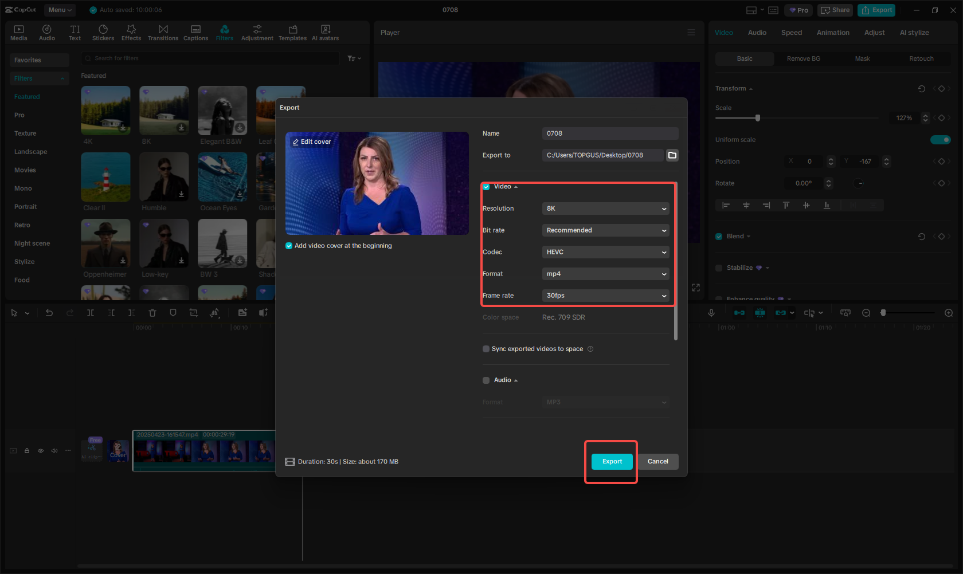Screen dimensions: 963x574
Task: Enable the Audio export checkbox
Action: (486, 380)
